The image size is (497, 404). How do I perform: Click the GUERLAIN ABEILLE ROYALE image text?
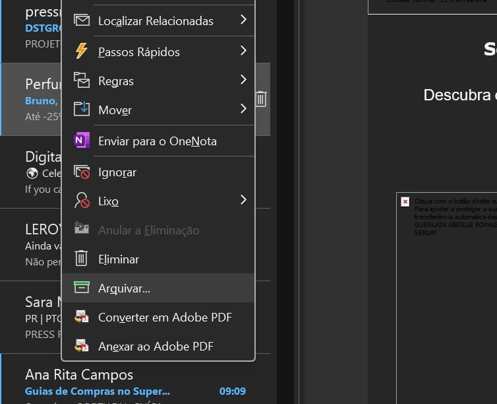(x=455, y=224)
